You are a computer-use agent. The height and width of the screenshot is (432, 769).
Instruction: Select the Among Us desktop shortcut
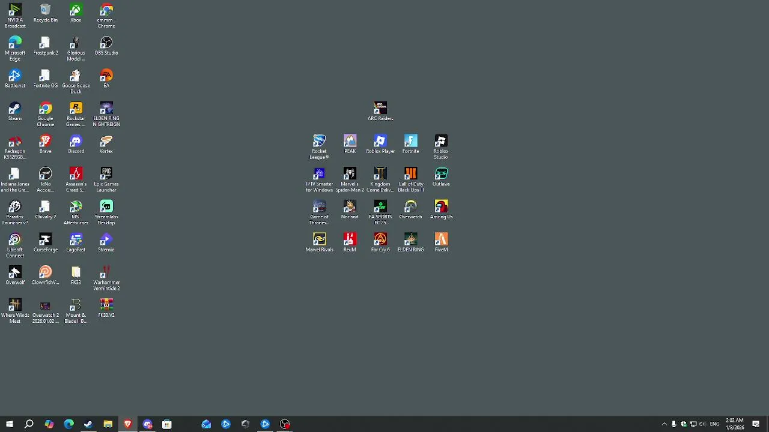point(441,210)
